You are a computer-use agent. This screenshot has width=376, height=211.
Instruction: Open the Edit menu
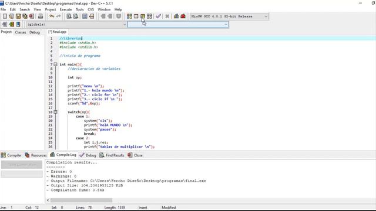[13, 9]
